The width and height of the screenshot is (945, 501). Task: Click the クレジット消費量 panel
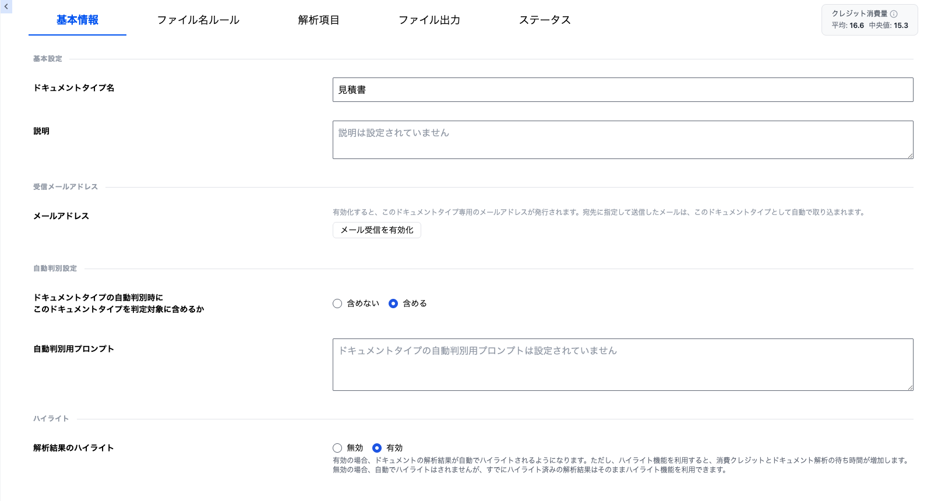click(870, 20)
